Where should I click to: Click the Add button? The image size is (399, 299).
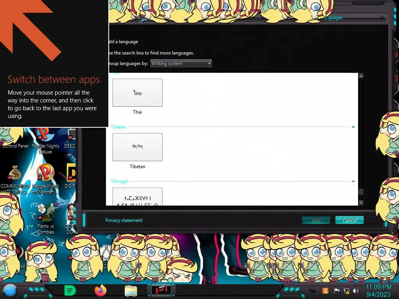(316, 220)
